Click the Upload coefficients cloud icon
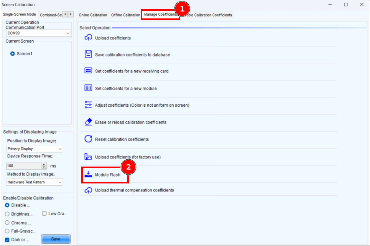This screenshot has height=246, width=370. (x=88, y=38)
